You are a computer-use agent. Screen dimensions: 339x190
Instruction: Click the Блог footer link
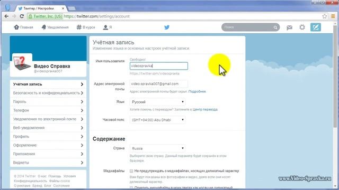tap(48, 186)
